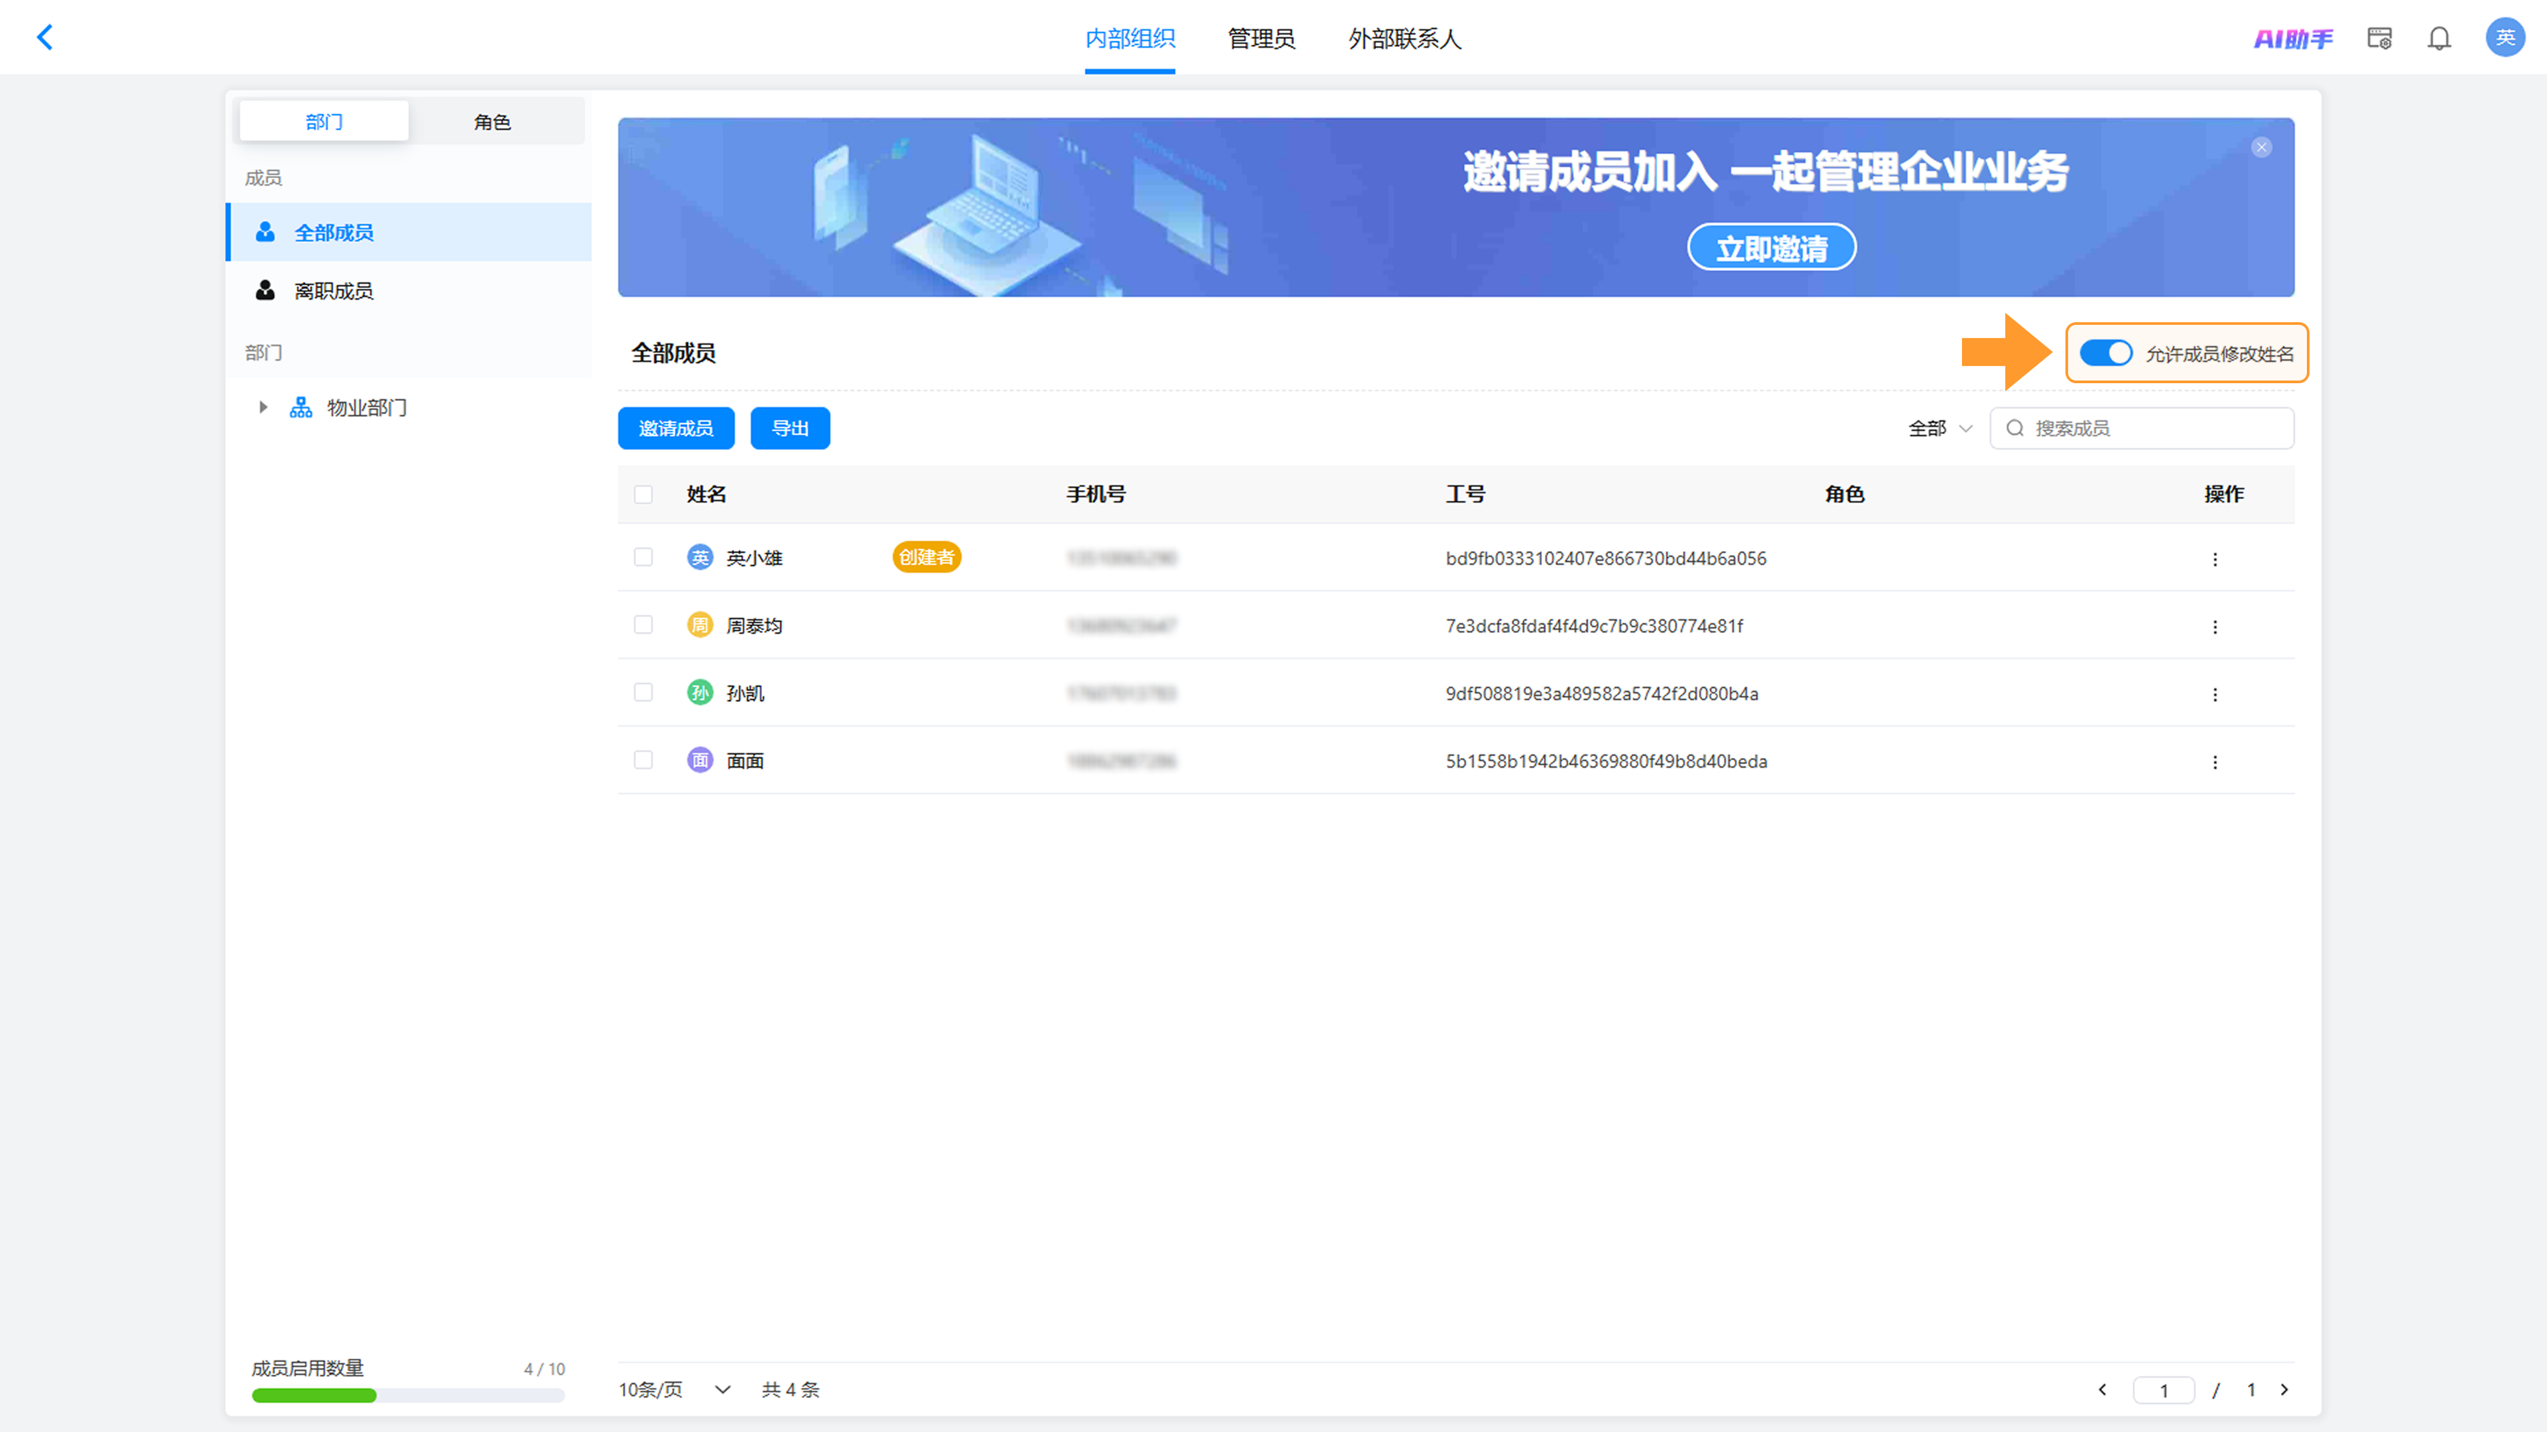Click 工号 bd9fb0333102407e866730bd44b6a056
2547x1432 pixels.
click(1606, 558)
